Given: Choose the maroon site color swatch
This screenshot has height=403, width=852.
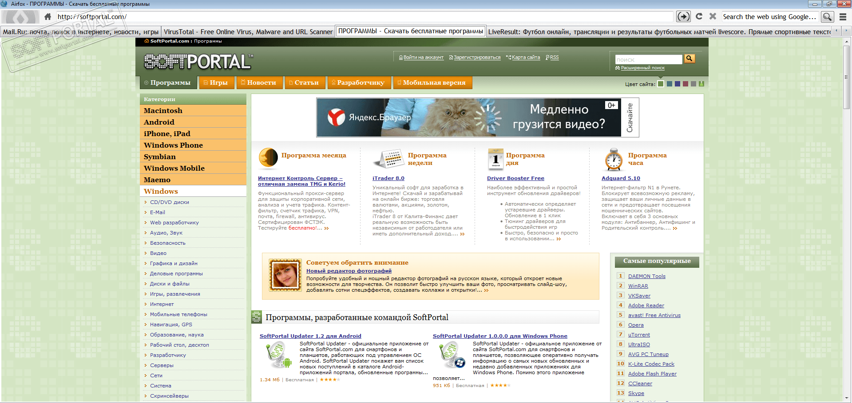Looking at the screenshot, I should pyautogui.click(x=685, y=84).
